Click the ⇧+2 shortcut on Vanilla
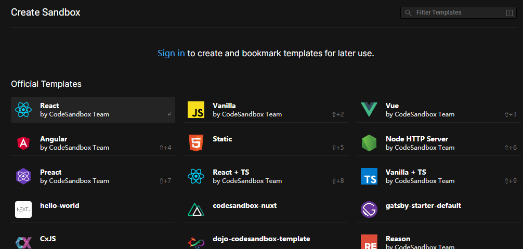 pos(338,114)
